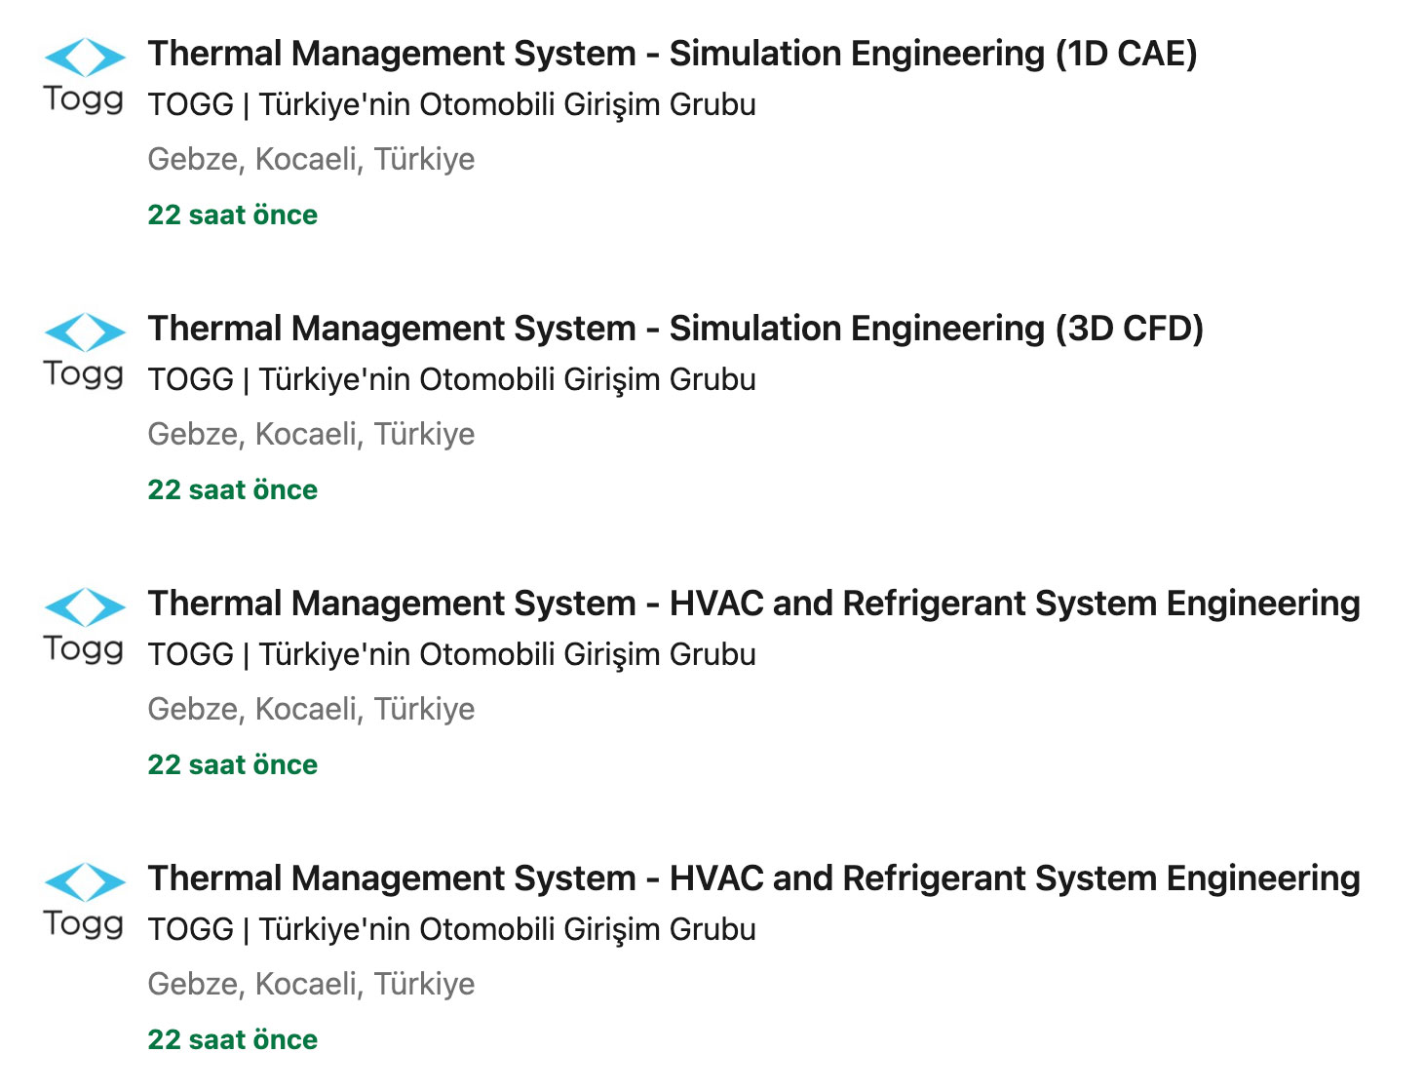
Task: Click "22 saat önce" under the 1D CAE job
Action: pyautogui.click(x=233, y=214)
